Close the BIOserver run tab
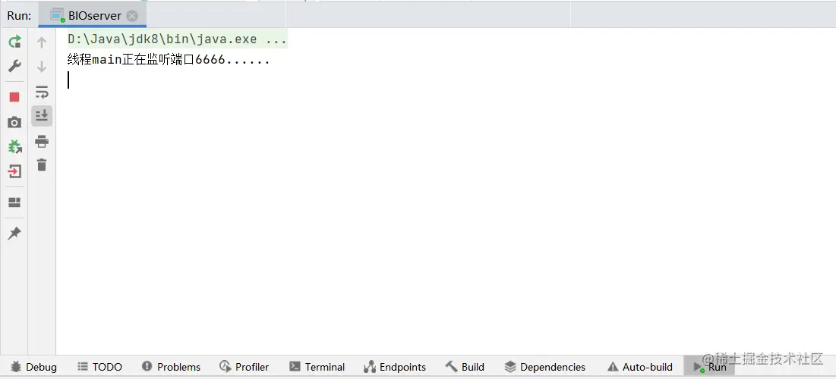Viewport: 836px width, 379px height. point(132,16)
